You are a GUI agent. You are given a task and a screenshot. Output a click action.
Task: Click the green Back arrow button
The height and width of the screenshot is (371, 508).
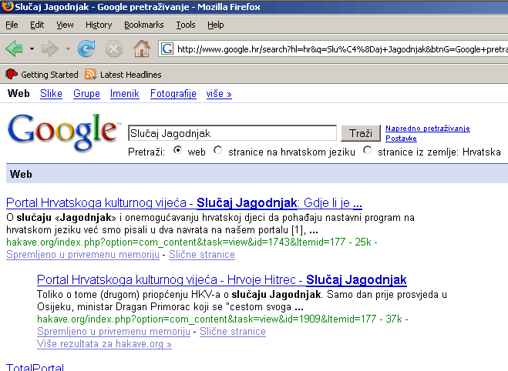pyautogui.click(x=14, y=48)
